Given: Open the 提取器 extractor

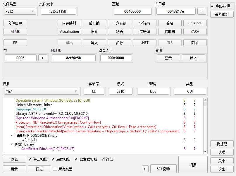Looking at the screenshot, I should (x=170, y=32).
